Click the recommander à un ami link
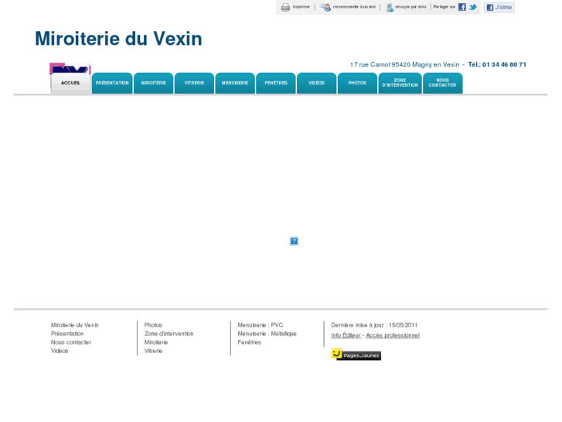 (354, 7)
